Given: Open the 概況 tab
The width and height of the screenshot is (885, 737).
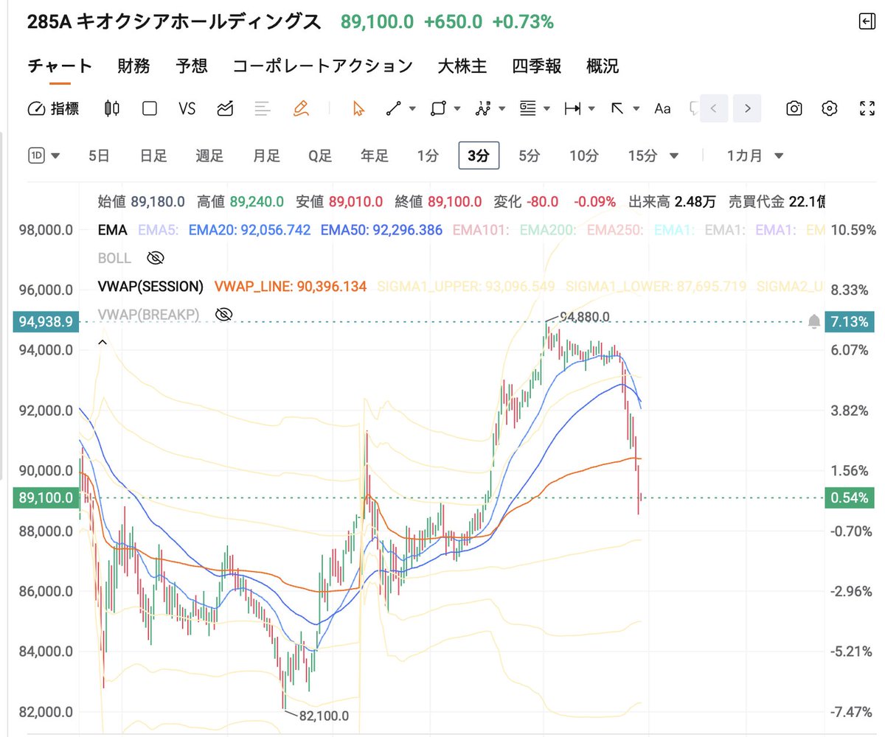Looking at the screenshot, I should click(603, 66).
